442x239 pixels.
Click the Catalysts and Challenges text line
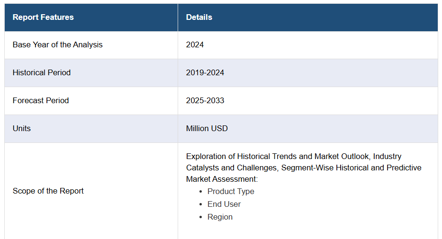click(x=304, y=168)
